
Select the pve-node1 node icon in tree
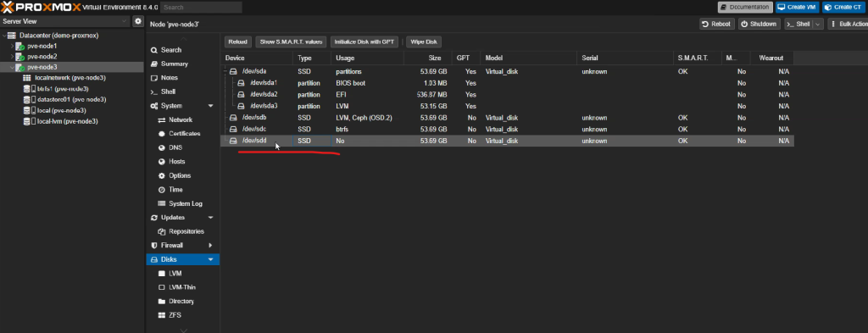(20, 46)
